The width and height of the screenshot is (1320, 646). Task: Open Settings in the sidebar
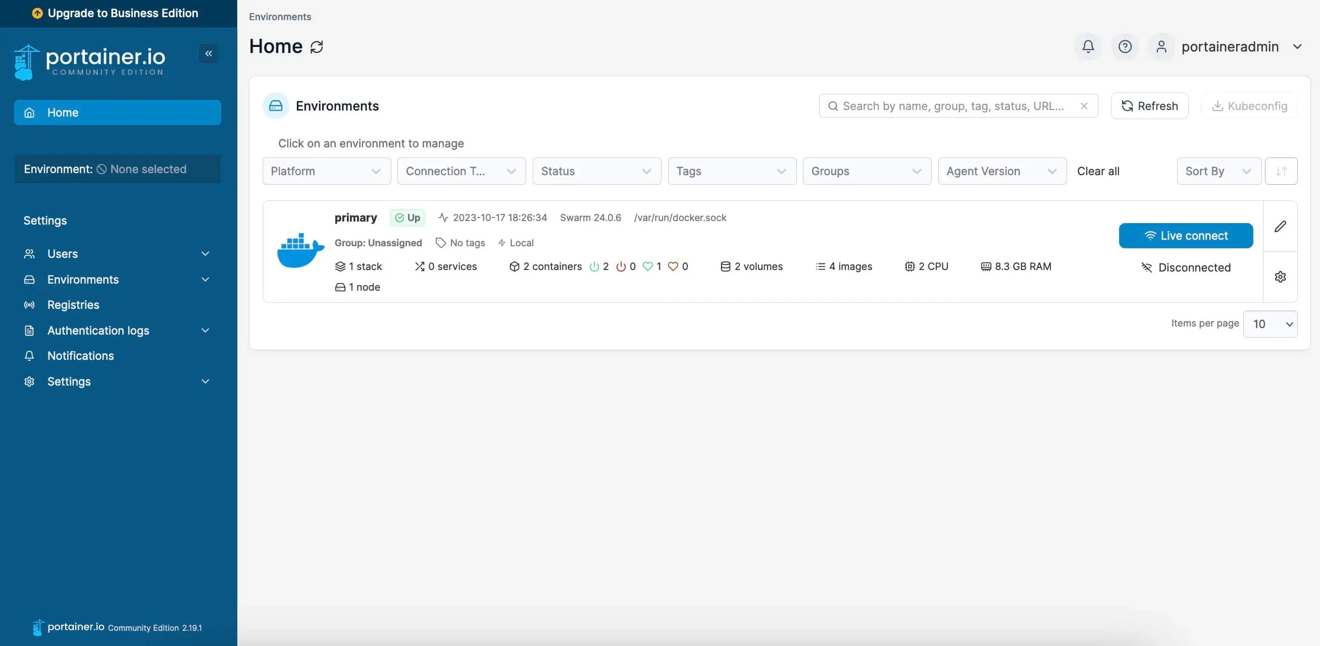point(117,381)
